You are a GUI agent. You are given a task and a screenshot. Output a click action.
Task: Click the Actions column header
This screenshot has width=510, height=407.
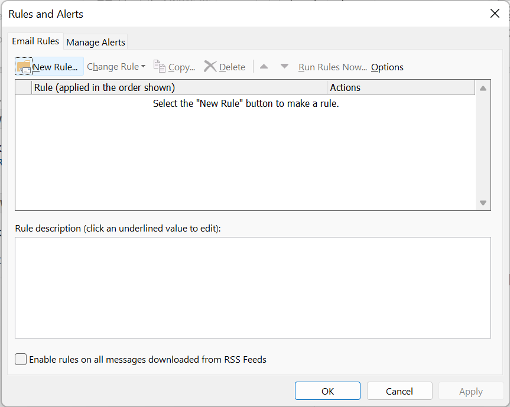point(401,87)
